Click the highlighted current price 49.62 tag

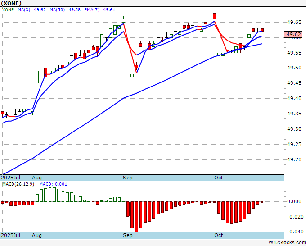293,34
